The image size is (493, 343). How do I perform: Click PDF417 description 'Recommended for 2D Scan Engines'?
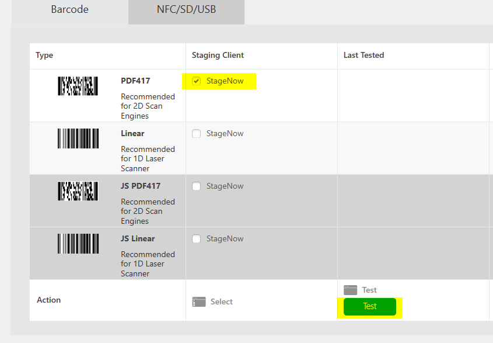coord(148,106)
